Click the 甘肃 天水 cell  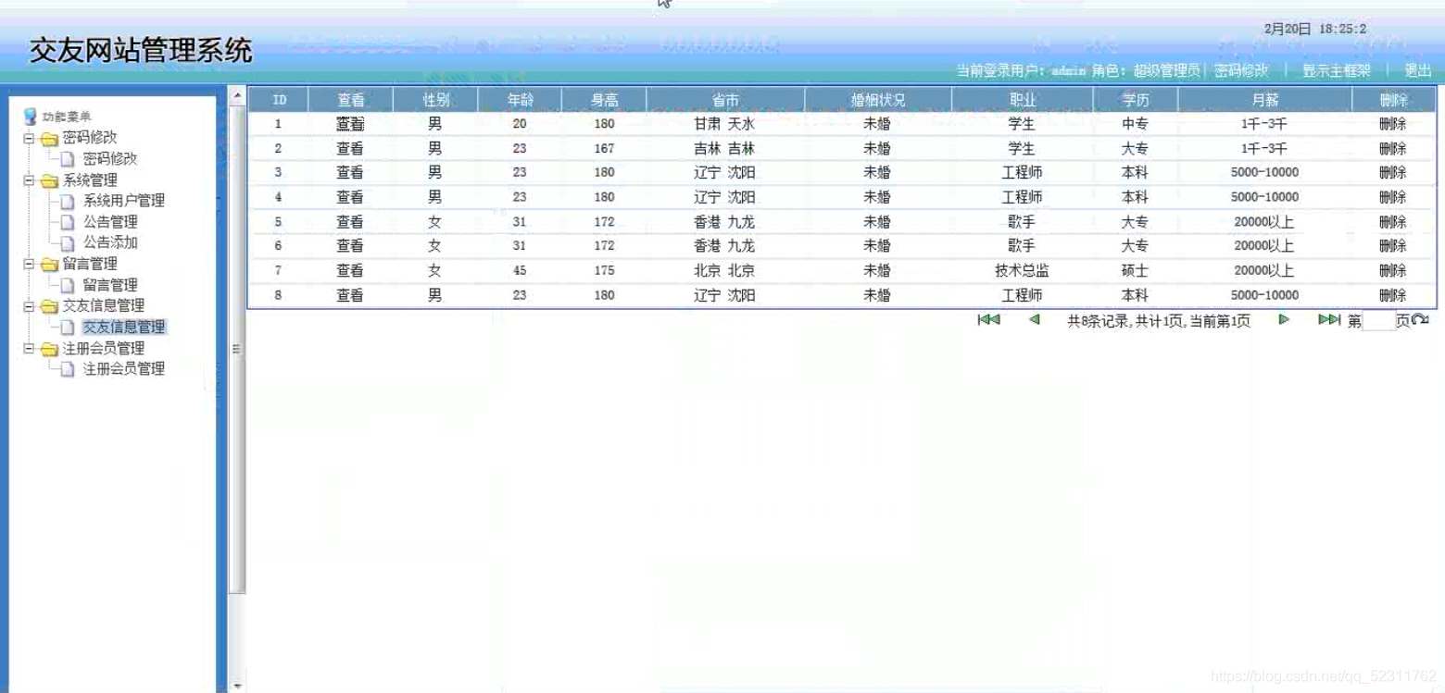725,124
